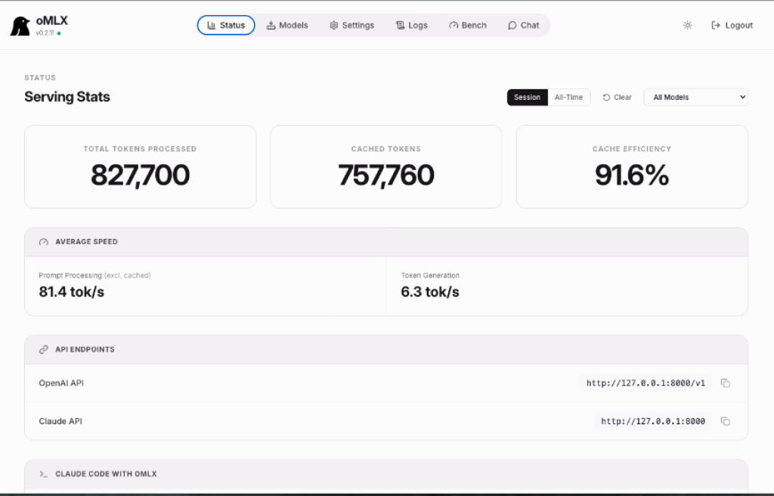
Task: Open the Models tab
Action: point(287,25)
